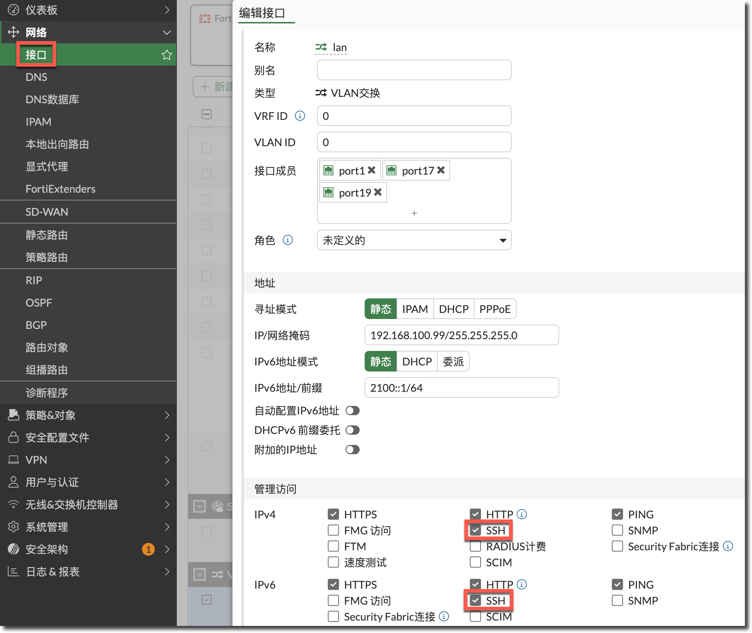
Task: Toggle DHCPv6 前缀委托 switch
Action: point(352,430)
